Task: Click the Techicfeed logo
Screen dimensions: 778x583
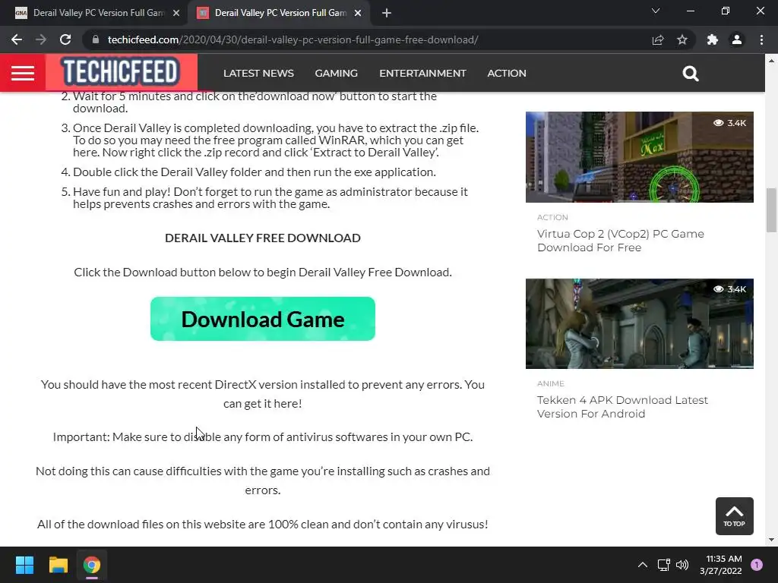Action: point(120,72)
